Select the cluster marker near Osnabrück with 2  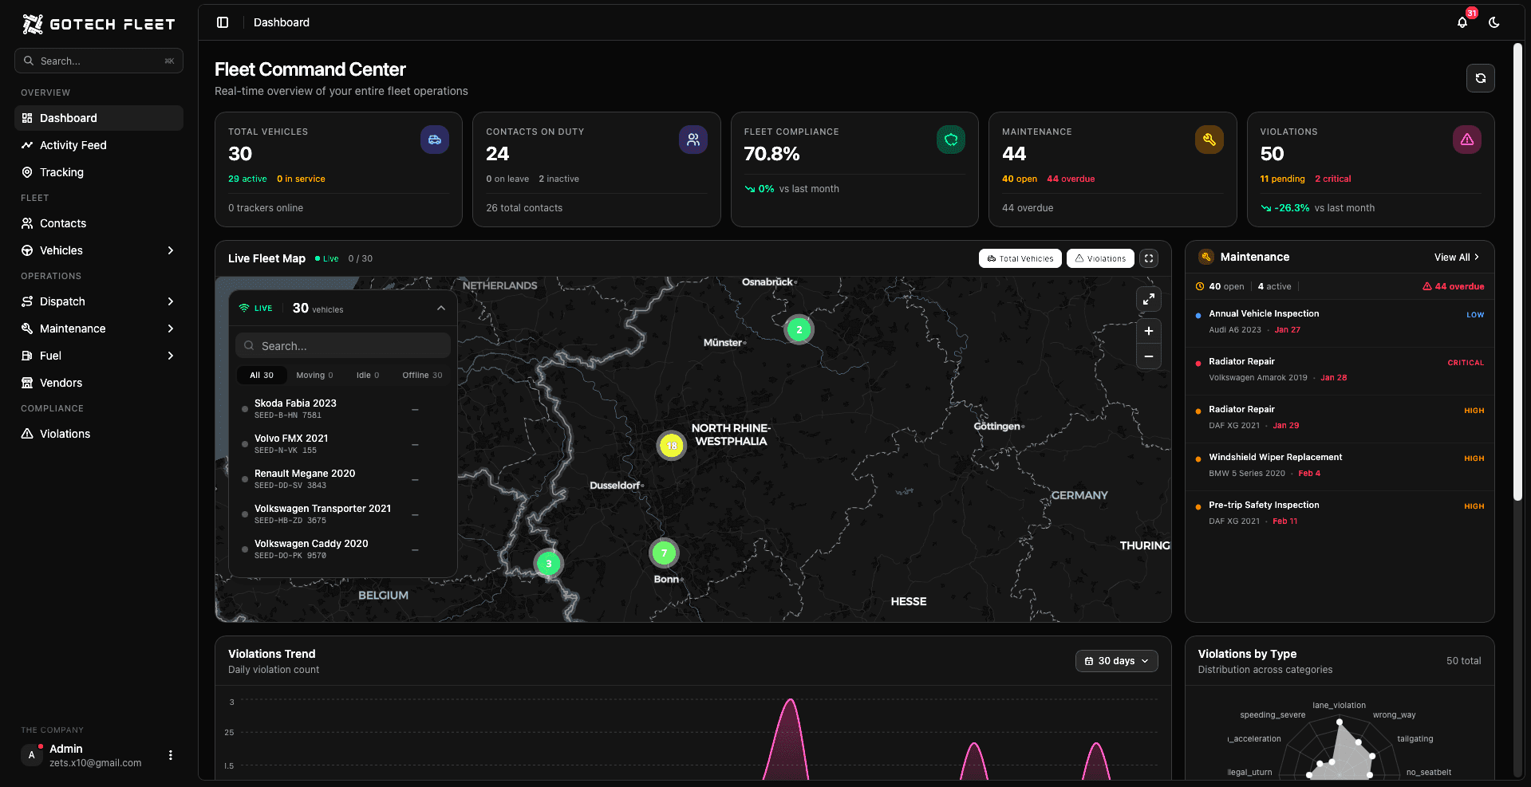[799, 329]
